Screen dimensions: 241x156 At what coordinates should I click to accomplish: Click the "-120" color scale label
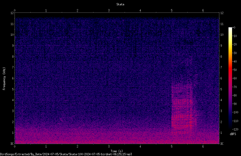(235, 129)
